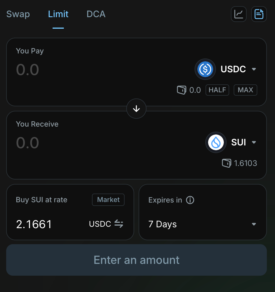Open the 7 Days expiry dropdown
Screen dimensions: 275x292
click(202, 224)
